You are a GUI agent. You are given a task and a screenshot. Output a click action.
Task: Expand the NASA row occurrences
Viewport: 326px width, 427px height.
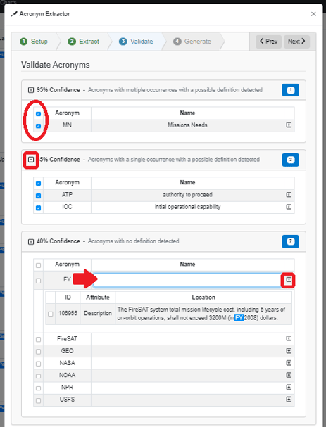pyautogui.click(x=289, y=363)
